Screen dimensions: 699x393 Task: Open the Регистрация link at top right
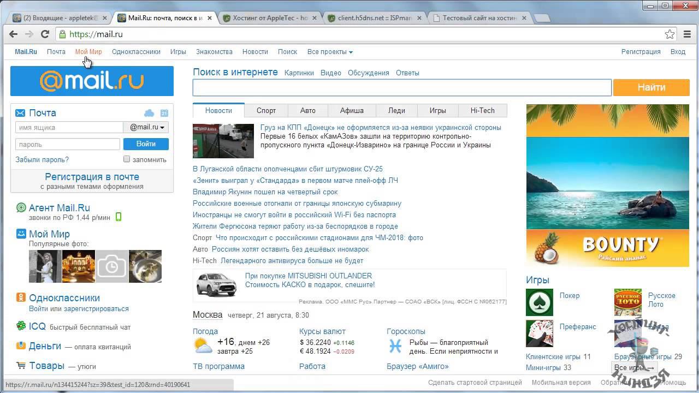[641, 52]
